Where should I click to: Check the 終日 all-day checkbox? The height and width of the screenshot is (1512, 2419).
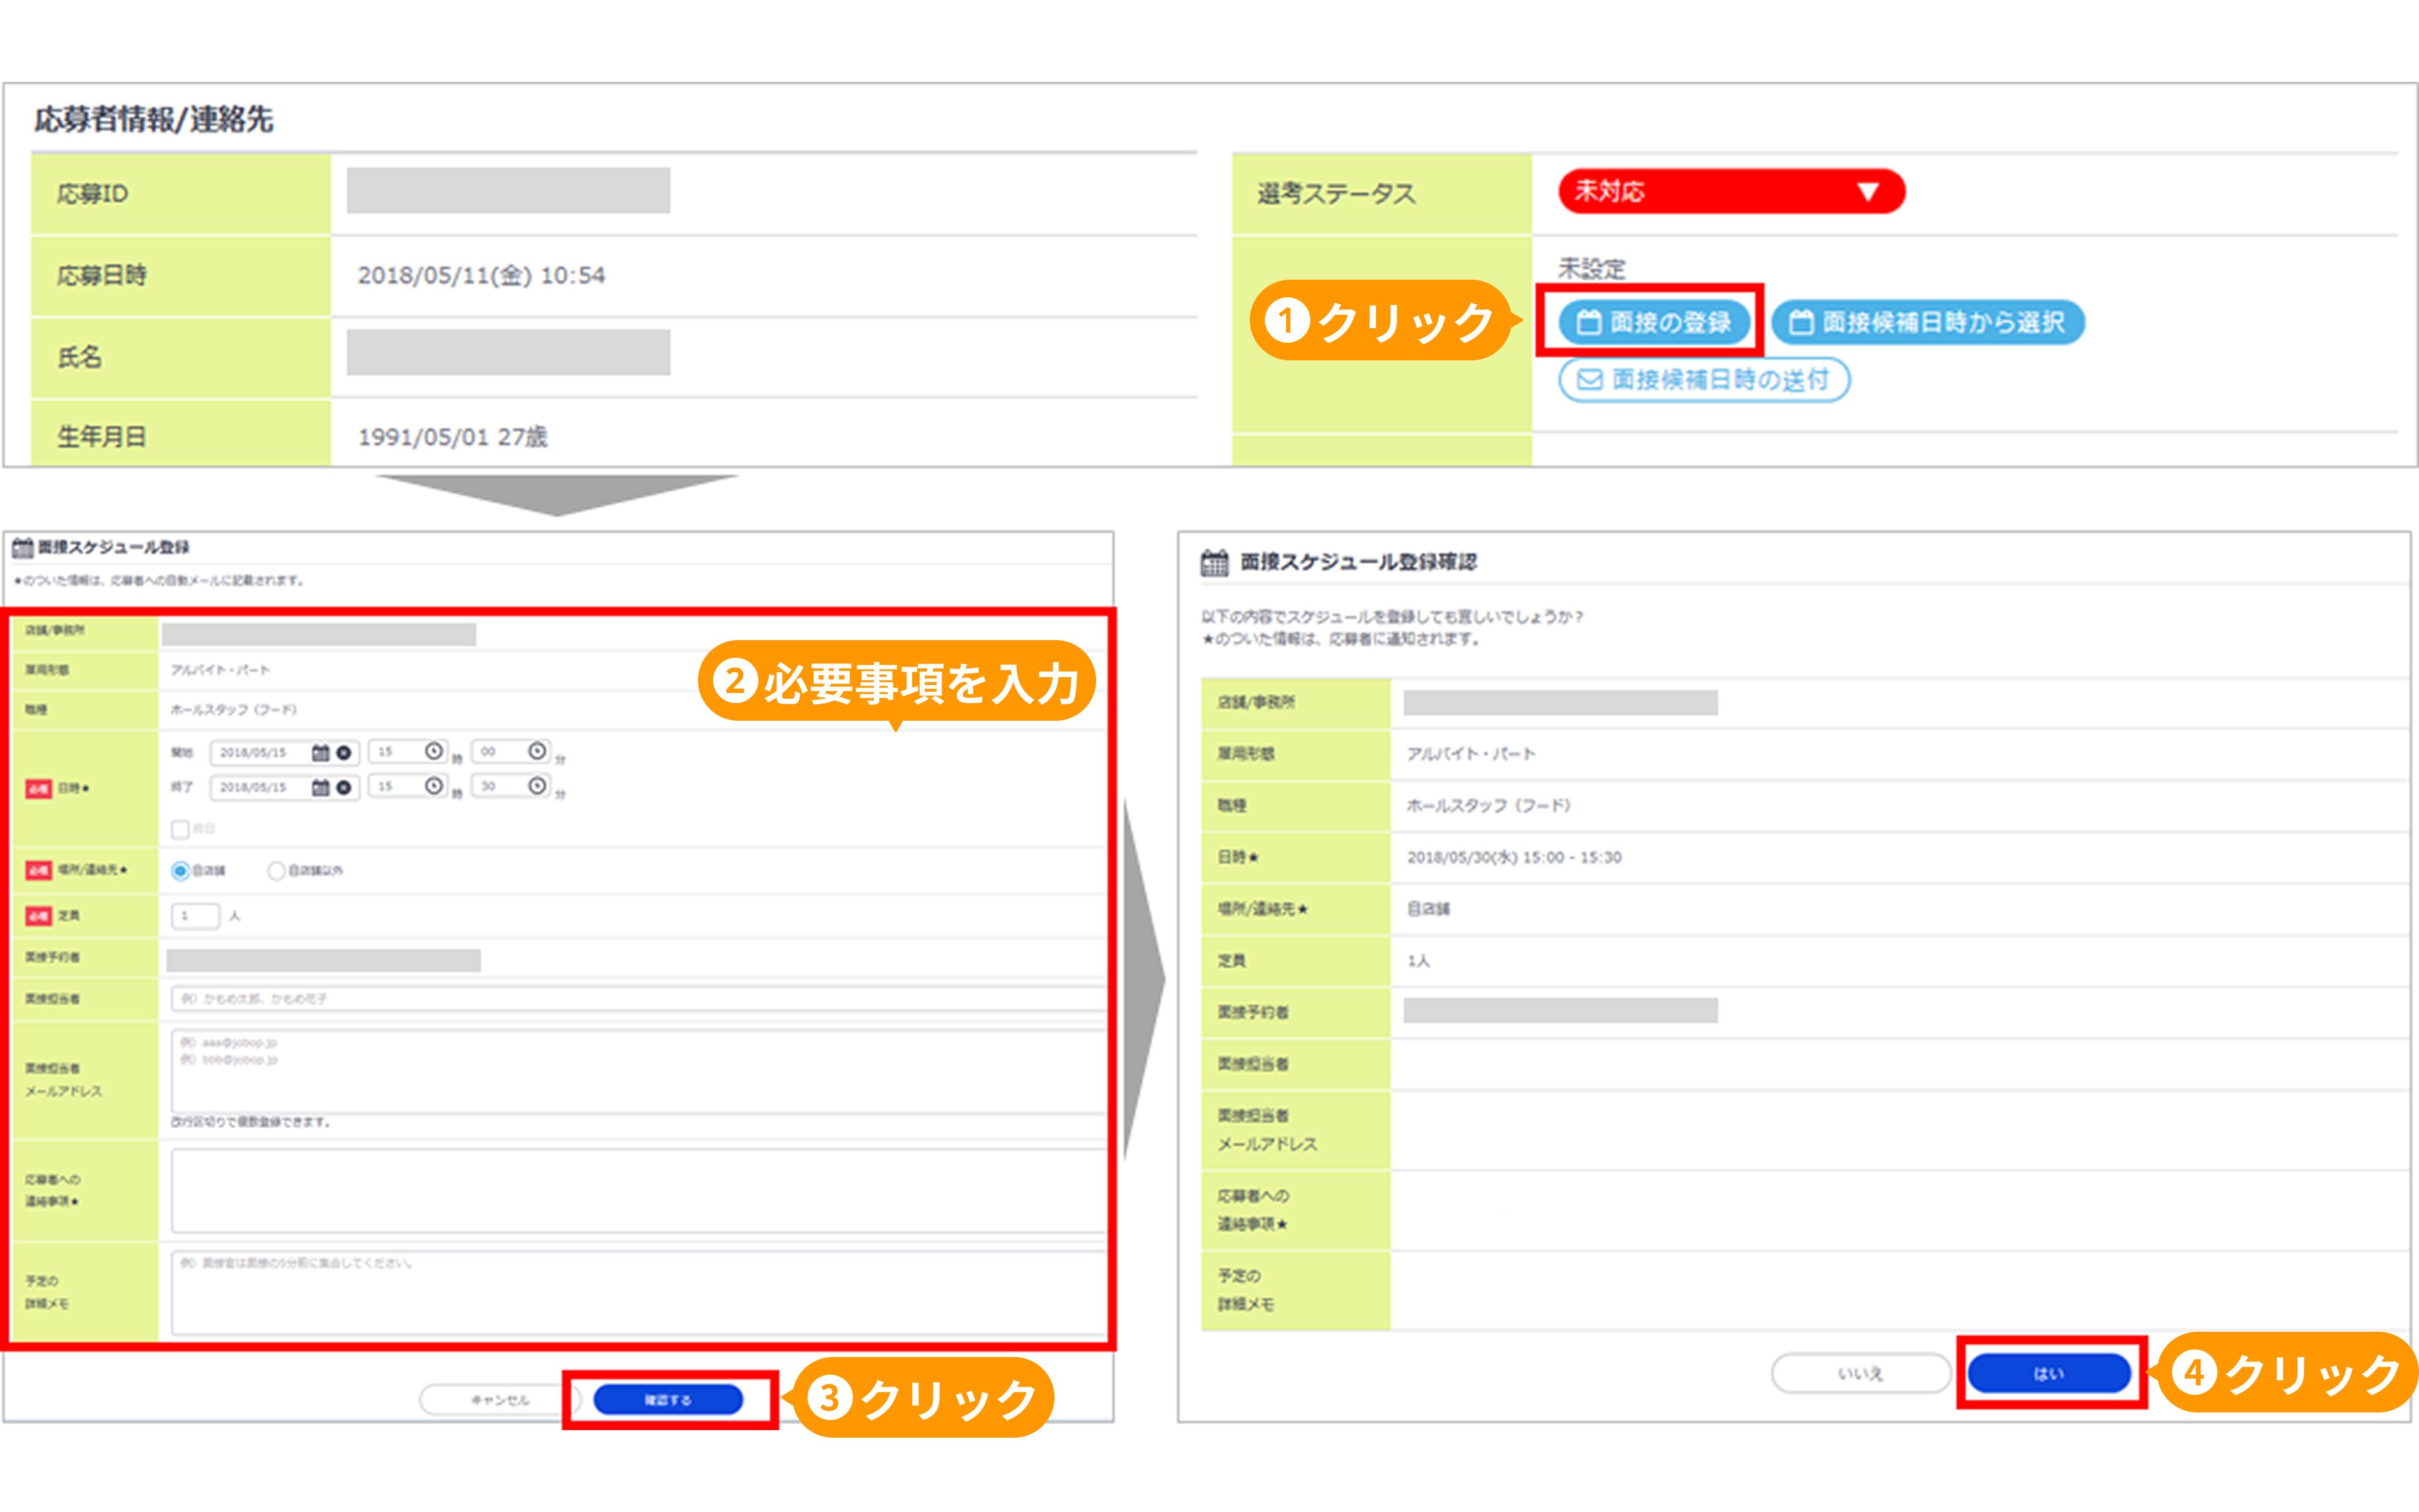click(x=181, y=829)
